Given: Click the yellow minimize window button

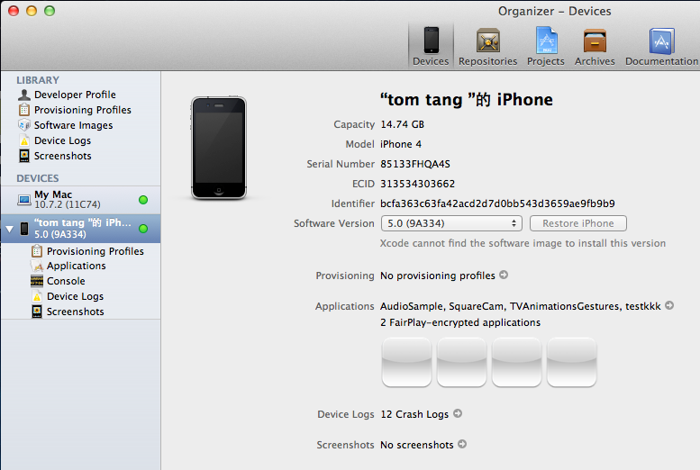Looking at the screenshot, I should pyautogui.click(x=32, y=11).
